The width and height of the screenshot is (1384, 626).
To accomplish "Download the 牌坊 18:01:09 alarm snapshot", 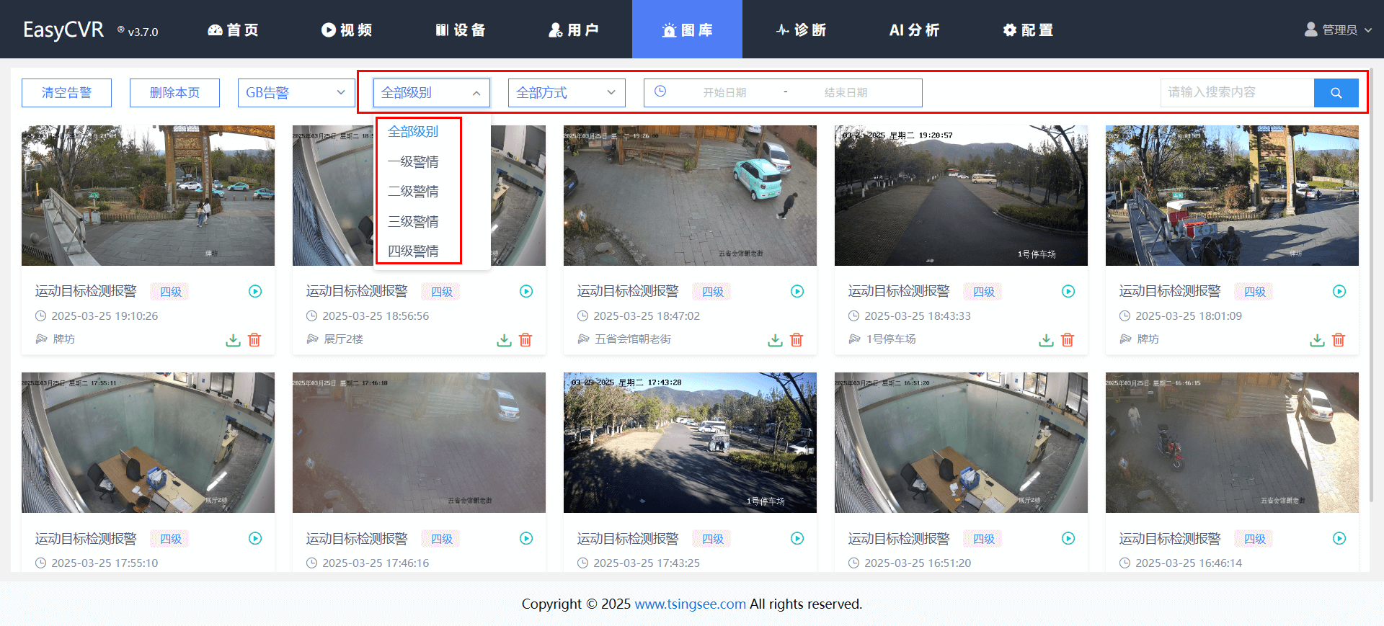I will [1317, 340].
